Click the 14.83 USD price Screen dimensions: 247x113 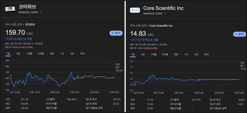[x=142, y=34]
